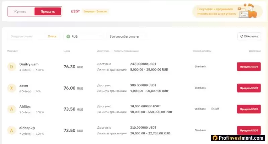Image resolution: width=268 pixels, height=144 pixels.
Task: Click the alenap2p merchant avatar icon
Action: (11, 130)
